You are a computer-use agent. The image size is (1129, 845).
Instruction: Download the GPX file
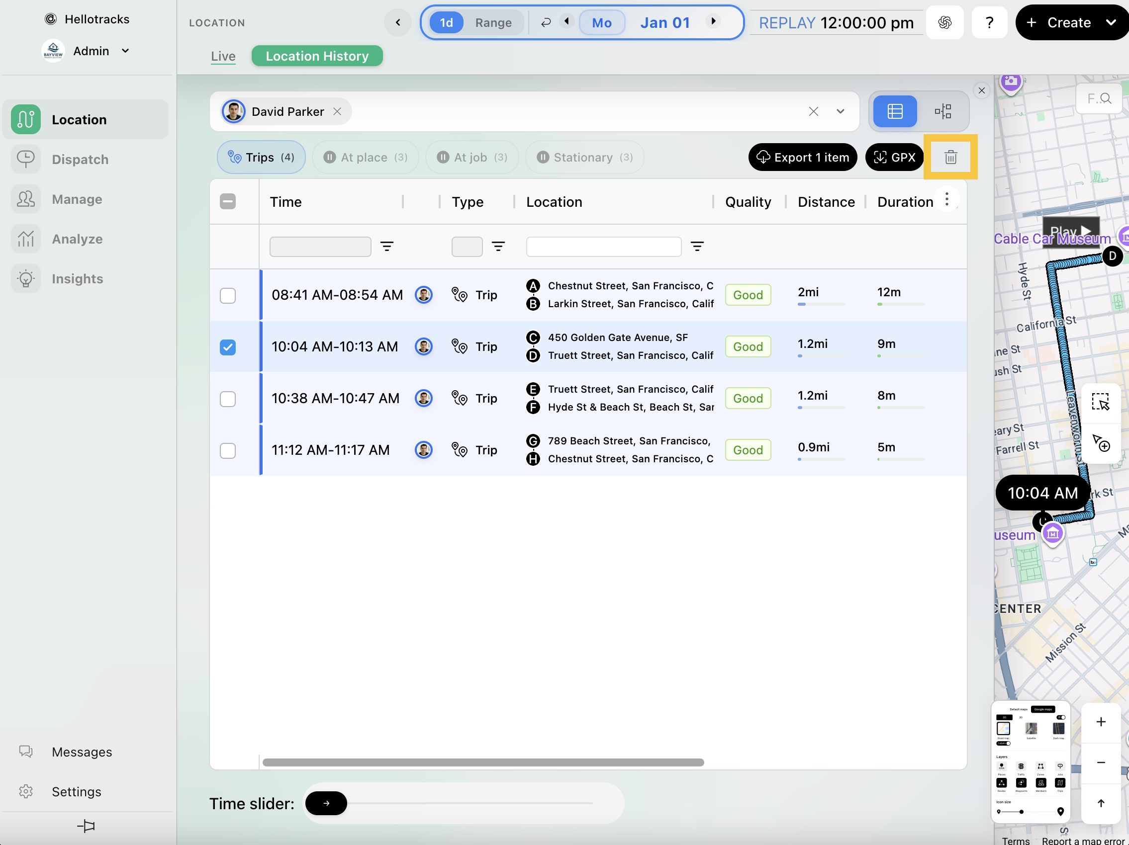894,157
